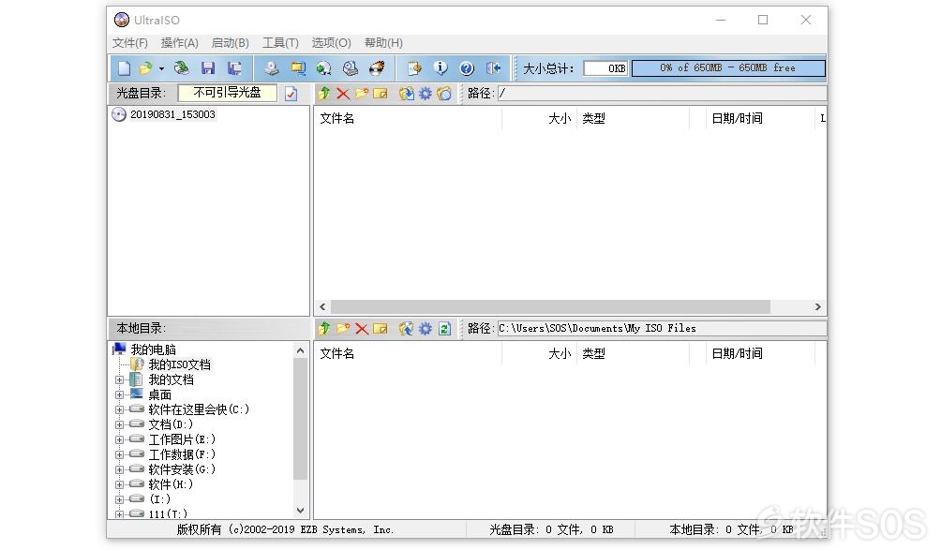Select the 20190831_153003 disc tree item
This screenshot has height=550, width=941.
pos(172,114)
